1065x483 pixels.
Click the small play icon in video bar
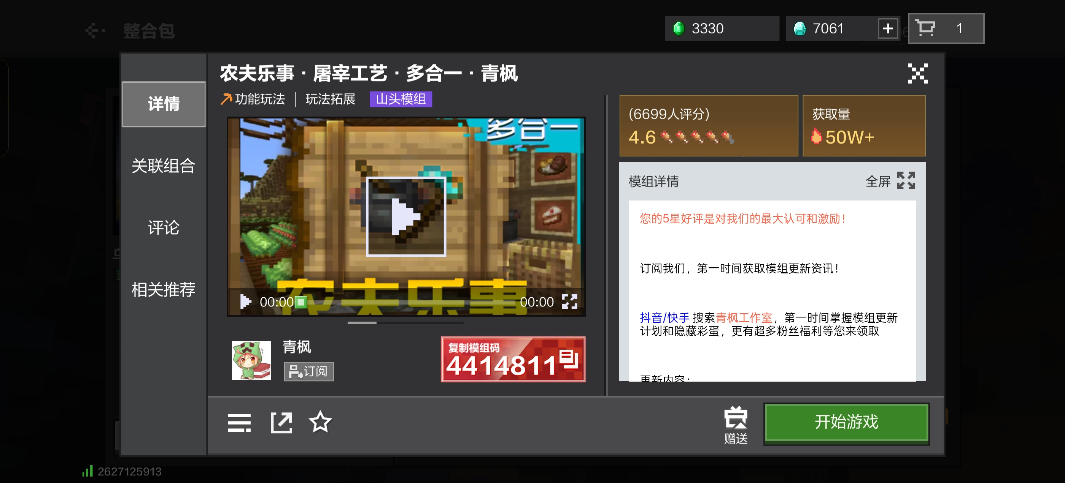click(x=245, y=302)
